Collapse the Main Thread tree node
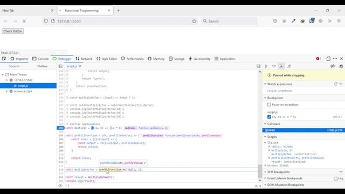 (3, 74)
